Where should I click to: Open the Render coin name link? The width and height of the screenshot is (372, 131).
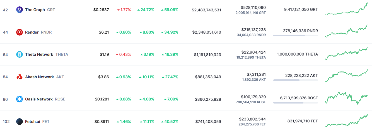tap(32, 32)
